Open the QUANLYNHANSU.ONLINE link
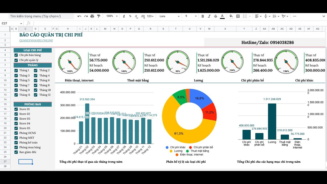Image resolution: width=327 pixels, height=184 pixels. pyautogui.click(x=36, y=41)
